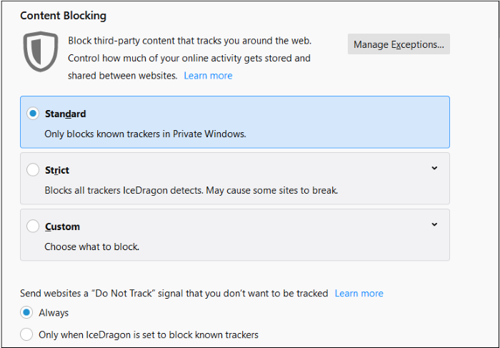500x348 pixels.
Task: Click the Content Blocking shield icon
Action: [41, 51]
